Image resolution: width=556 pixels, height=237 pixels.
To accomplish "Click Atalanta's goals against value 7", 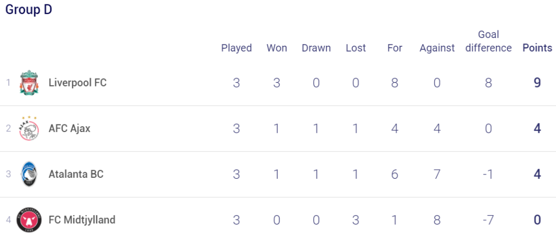I will tap(437, 174).
